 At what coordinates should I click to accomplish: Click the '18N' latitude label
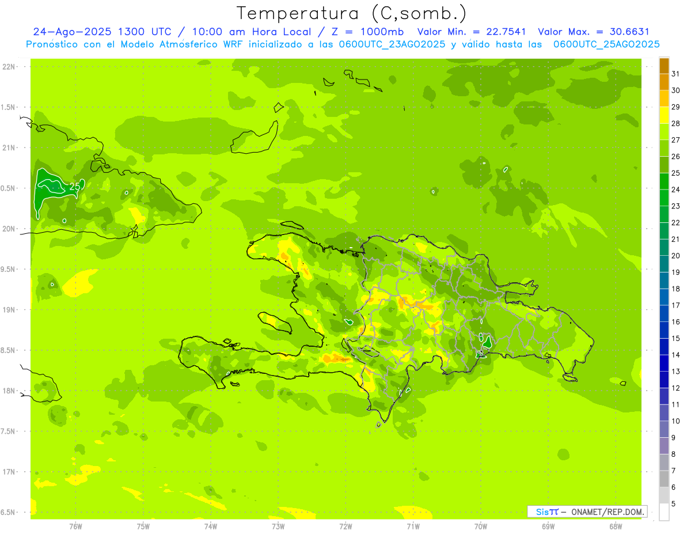tap(8, 391)
